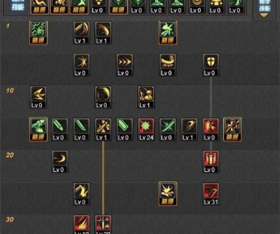Click the red punch impact Lv 0 skill
This screenshot has width=280, height=234.
[x=211, y=130]
